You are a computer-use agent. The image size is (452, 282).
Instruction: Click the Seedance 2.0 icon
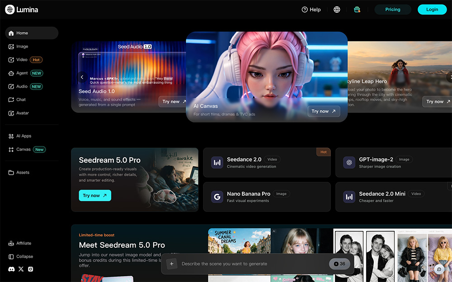pyautogui.click(x=217, y=162)
